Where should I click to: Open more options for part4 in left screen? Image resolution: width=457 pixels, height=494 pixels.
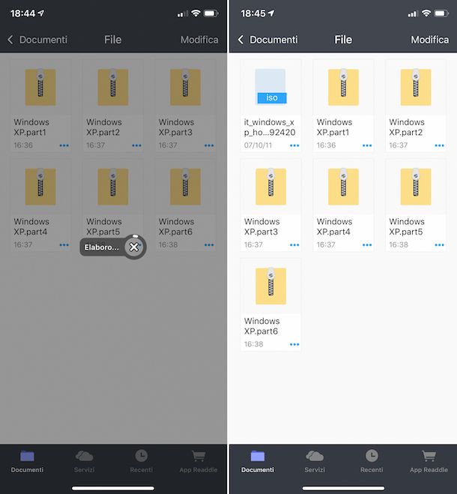64,245
